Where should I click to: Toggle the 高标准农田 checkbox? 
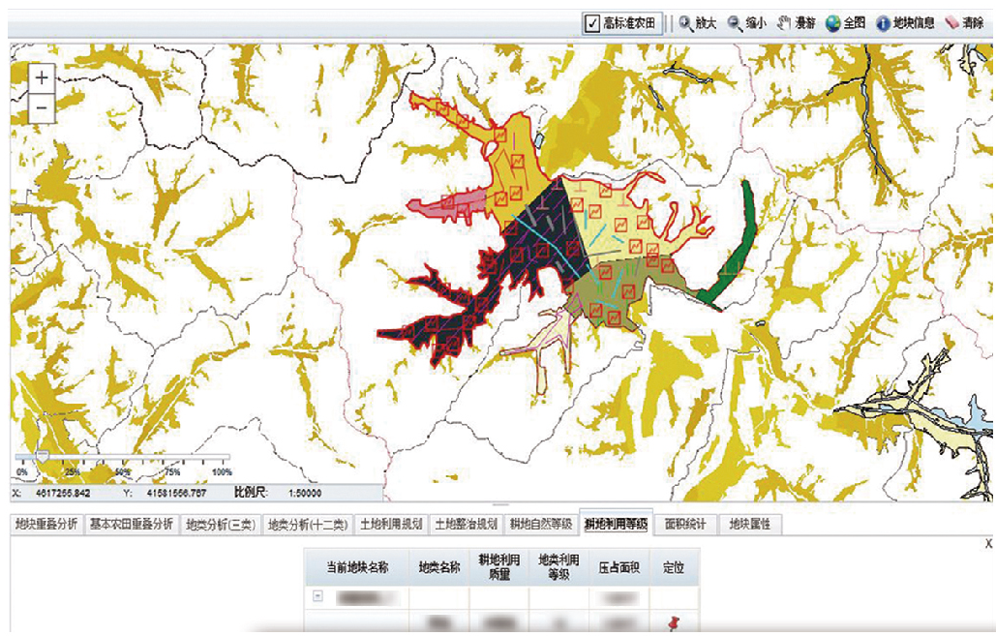[592, 24]
